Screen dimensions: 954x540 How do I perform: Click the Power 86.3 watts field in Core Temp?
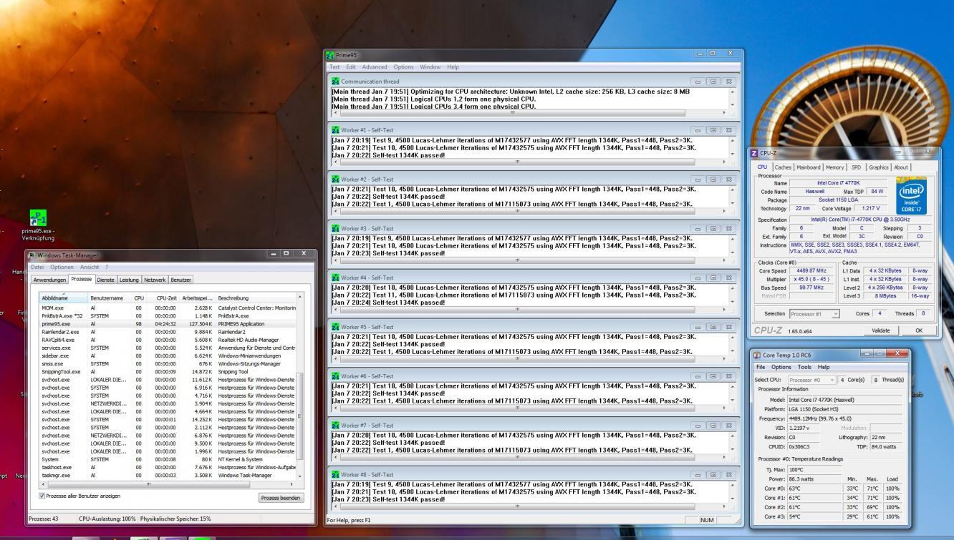(x=814, y=478)
